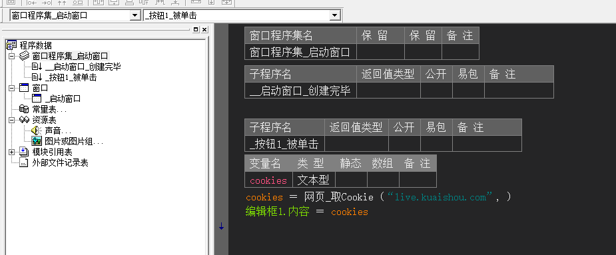Select _按钮1_被单击 in the project tree

[x=71, y=77]
